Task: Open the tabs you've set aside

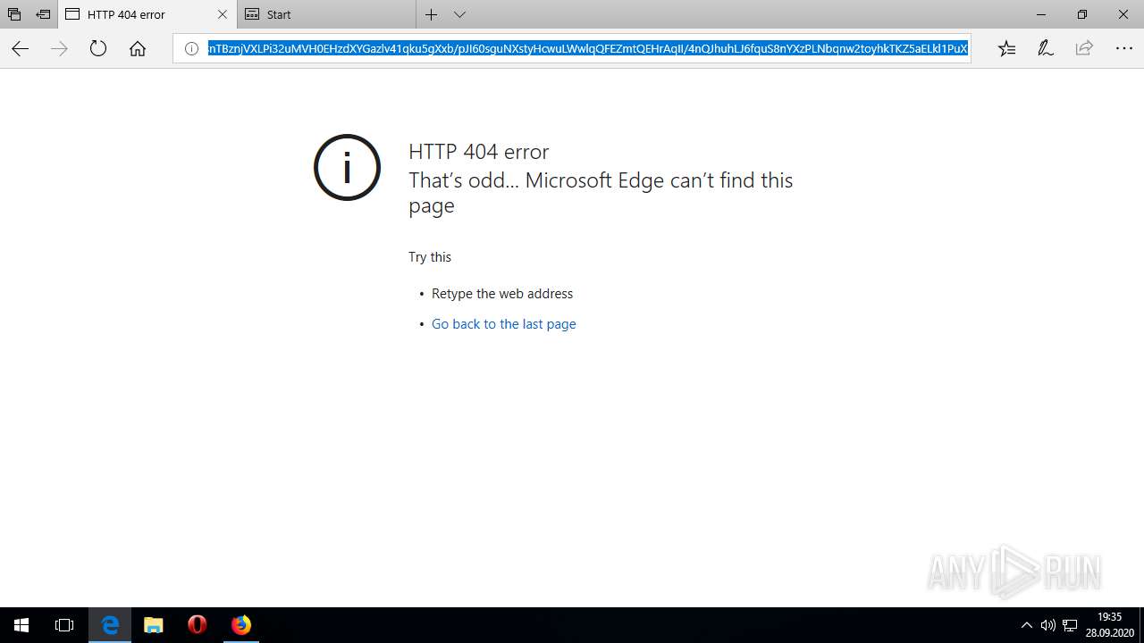Action: [x=14, y=14]
